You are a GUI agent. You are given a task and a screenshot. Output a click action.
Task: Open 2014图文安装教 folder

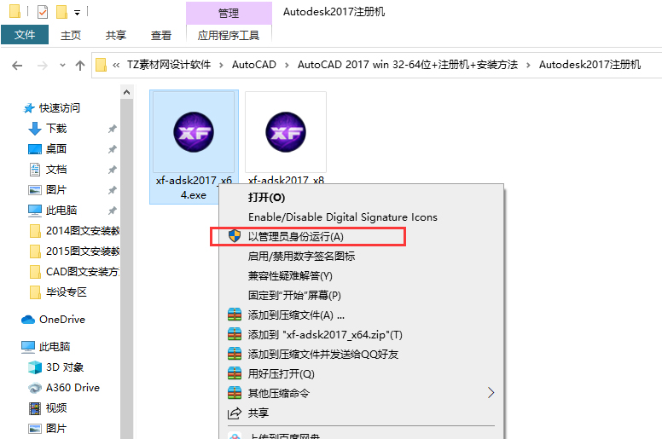(83, 231)
